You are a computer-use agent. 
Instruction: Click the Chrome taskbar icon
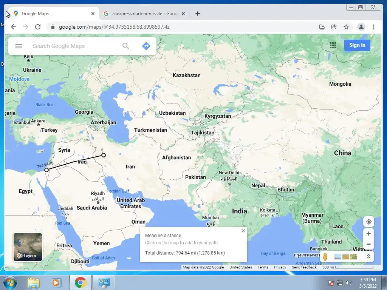(x=80, y=282)
